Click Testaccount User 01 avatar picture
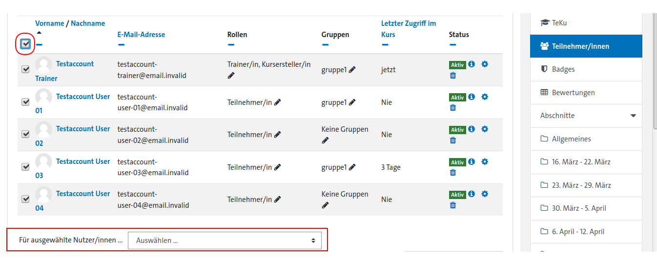This screenshot has width=657, height=261. pos(44,97)
